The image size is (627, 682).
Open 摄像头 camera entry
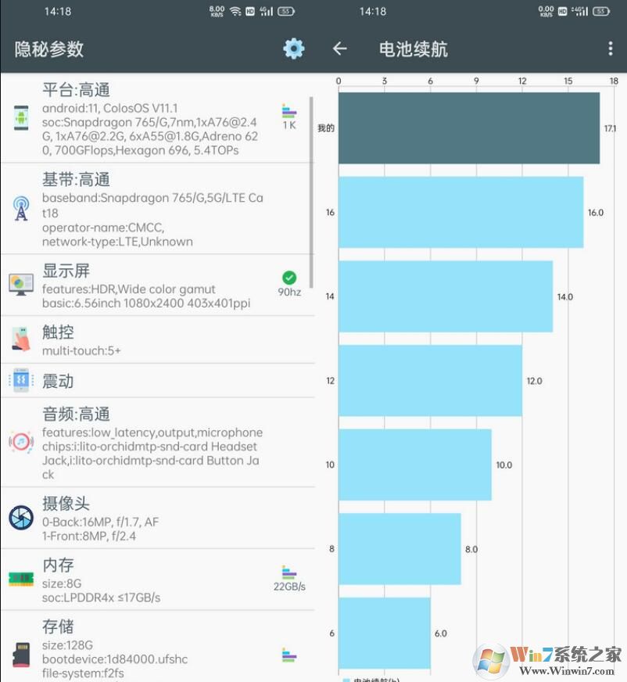[x=157, y=518]
